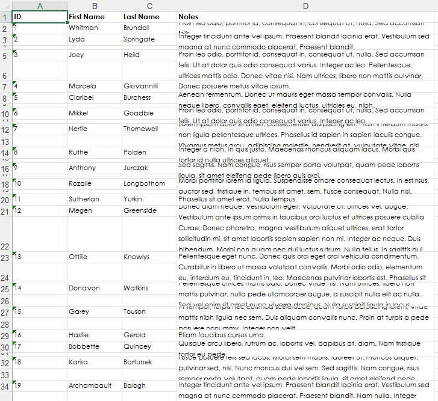The width and height of the screenshot is (438, 401).
Task: Click the cell with first name 'Claribel'
Action: point(95,97)
